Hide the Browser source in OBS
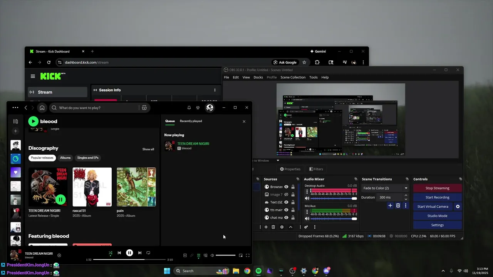 coord(286,187)
